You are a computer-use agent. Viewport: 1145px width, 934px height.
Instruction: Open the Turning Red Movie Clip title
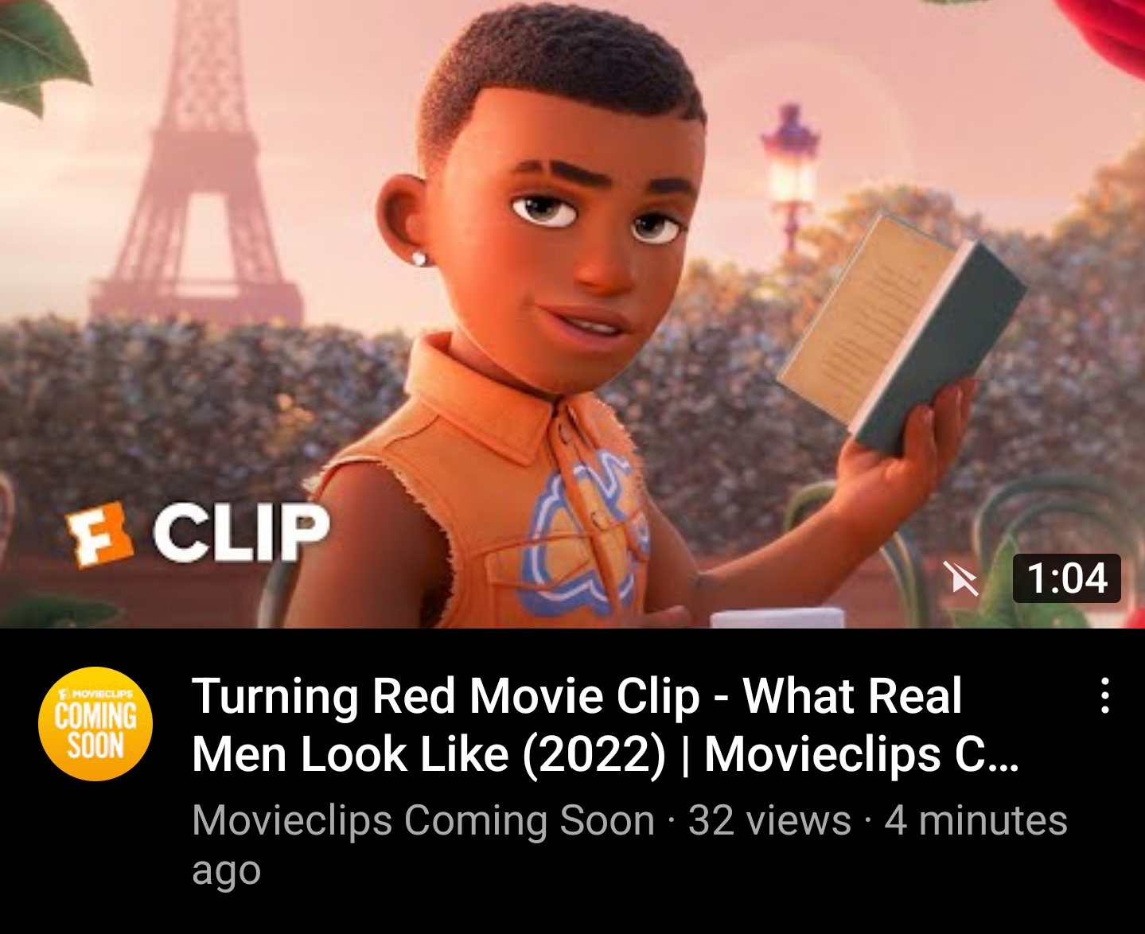coord(605,725)
